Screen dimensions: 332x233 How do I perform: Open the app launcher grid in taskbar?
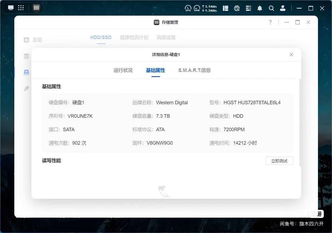(21, 7)
